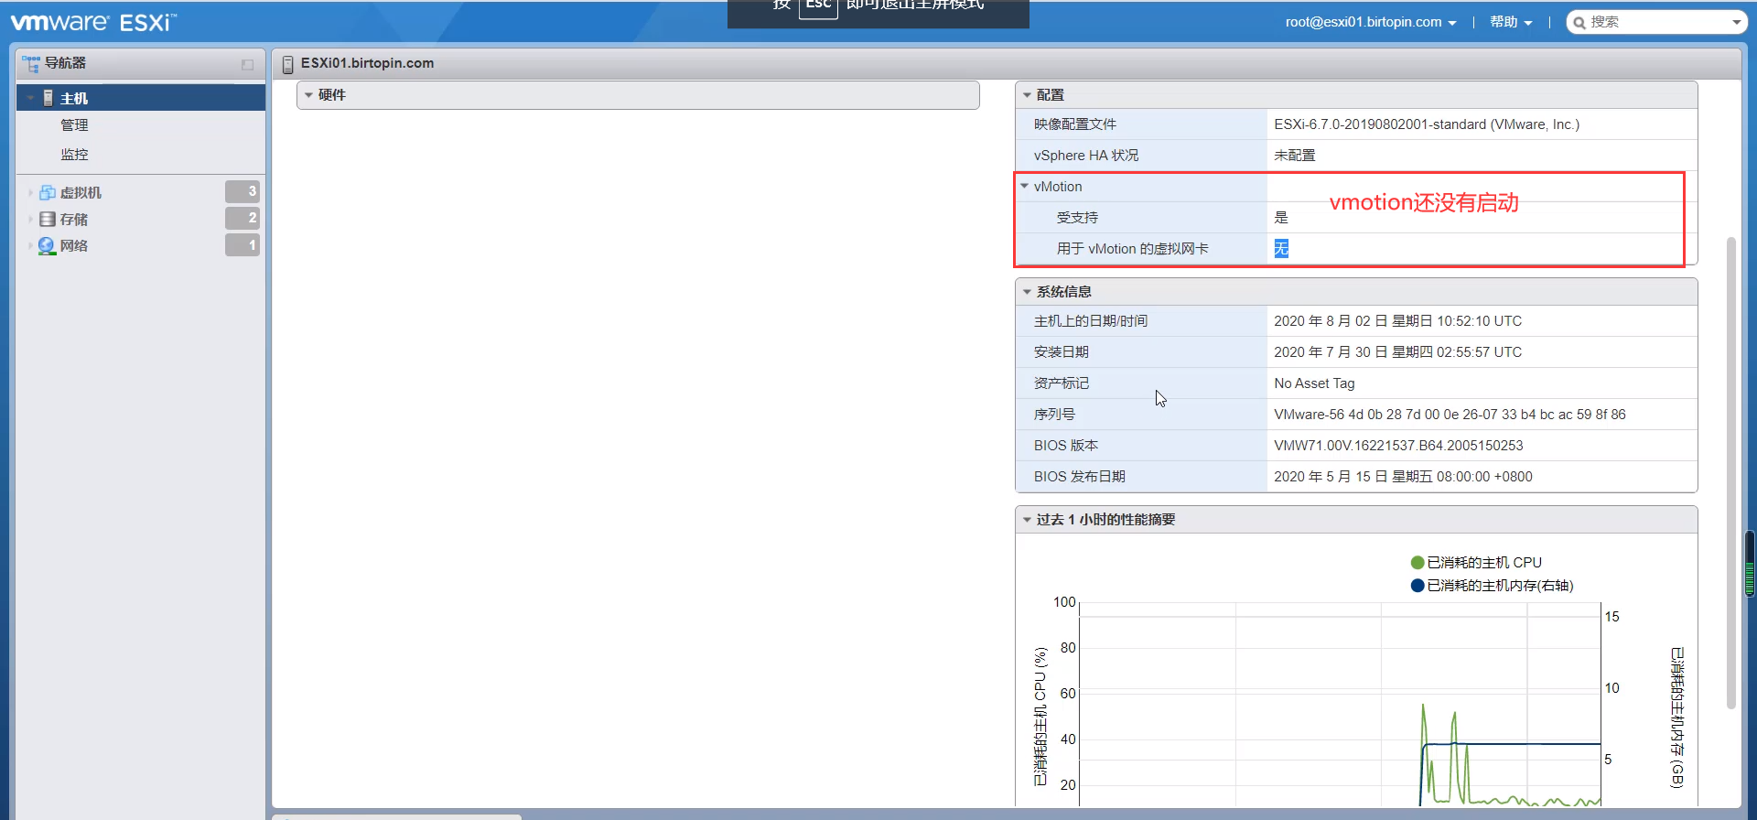This screenshot has width=1757, height=820.
Task: Click 主机上的日期/时间 value 10:52:10 UTC
Action: tap(1397, 321)
